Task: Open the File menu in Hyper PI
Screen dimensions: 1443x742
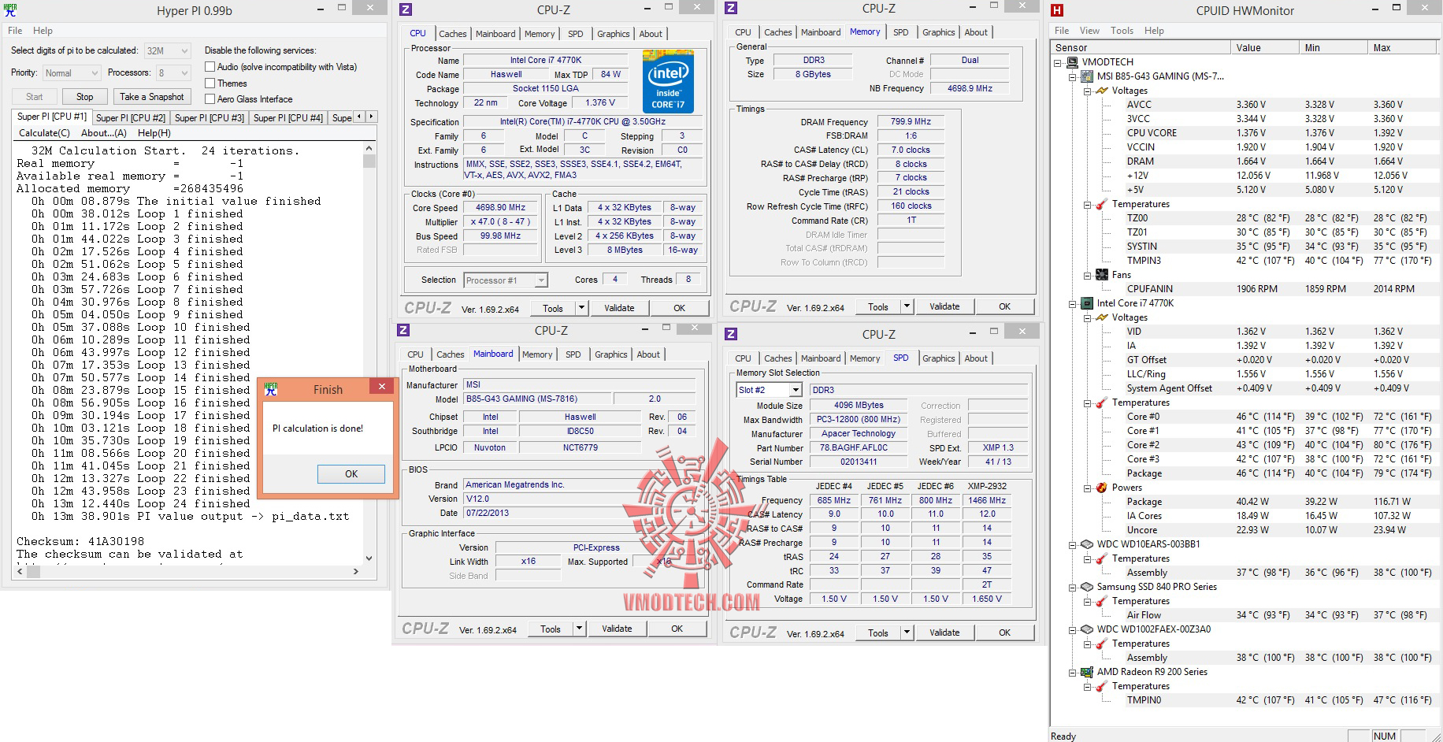Action: point(15,31)
